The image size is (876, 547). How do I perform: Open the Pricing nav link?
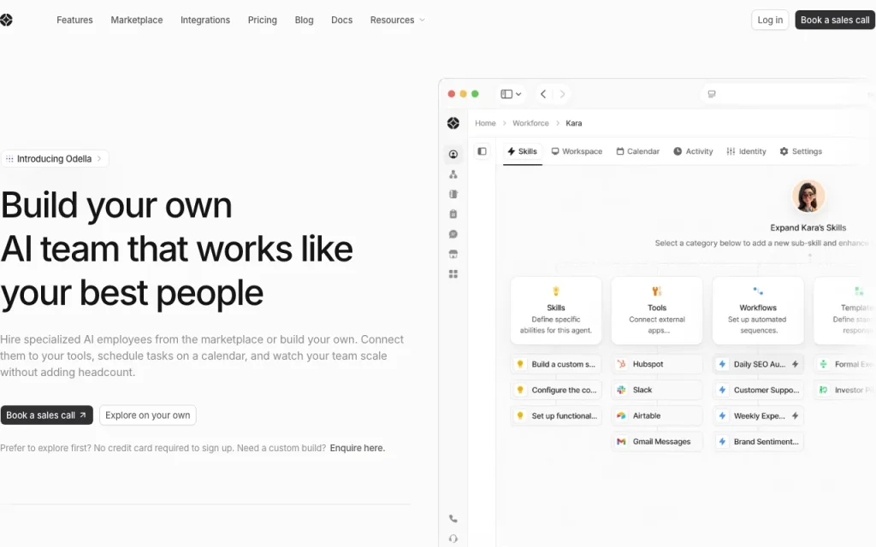263,21
